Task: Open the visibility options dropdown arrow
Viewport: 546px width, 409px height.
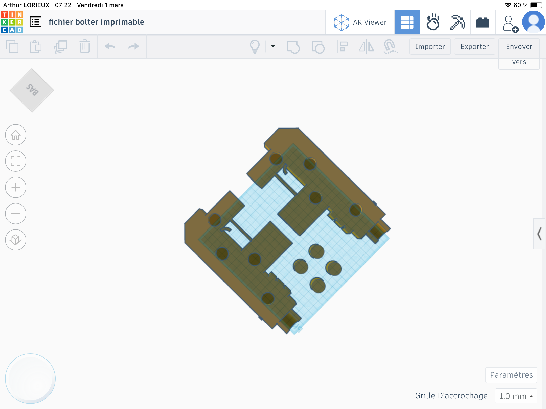Action: pyautogui.click(x=273, y=46)
